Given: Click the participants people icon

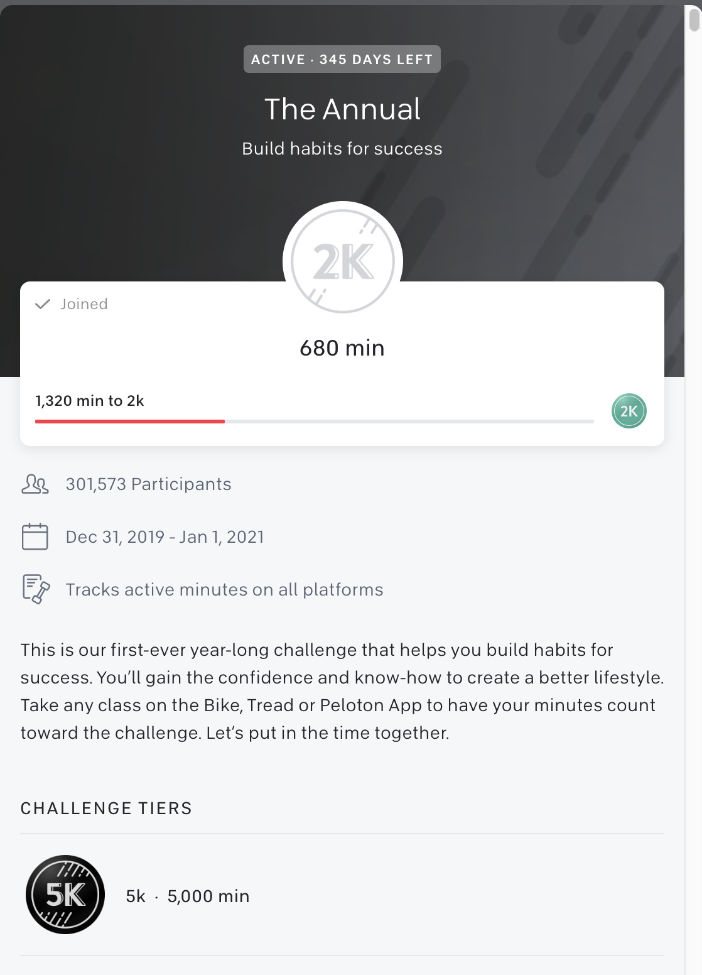Looking at the screenshot, I should (35, 484).
